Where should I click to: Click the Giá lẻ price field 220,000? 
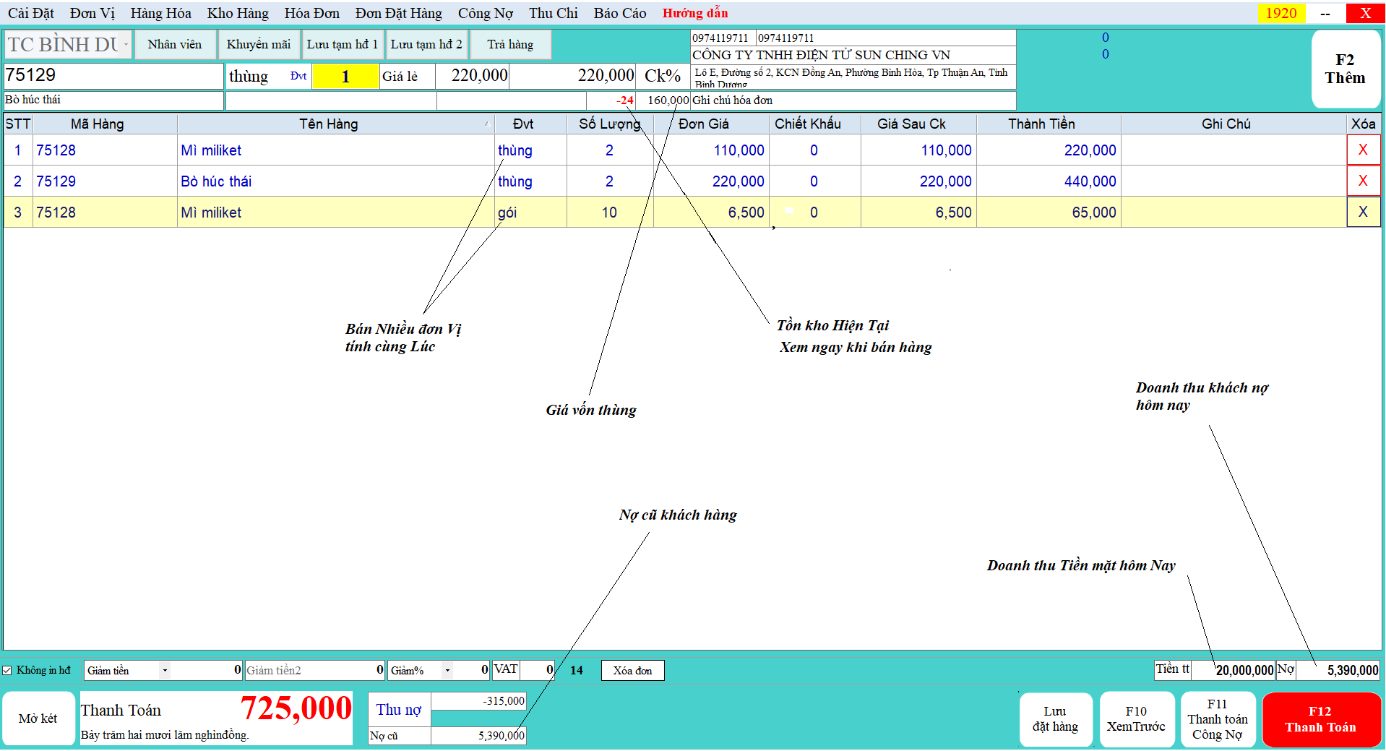click(473, 76)
